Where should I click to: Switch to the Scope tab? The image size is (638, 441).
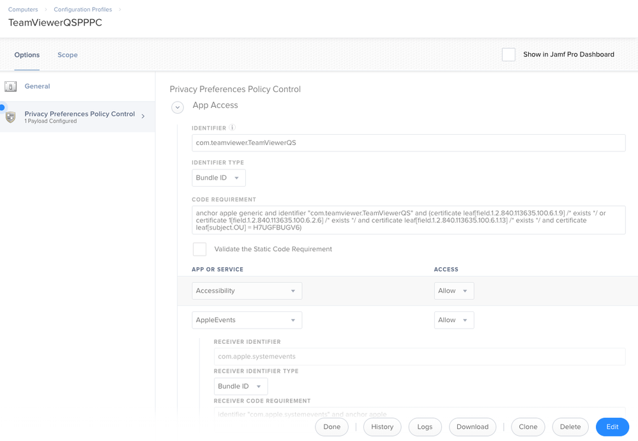click(68, 55)
